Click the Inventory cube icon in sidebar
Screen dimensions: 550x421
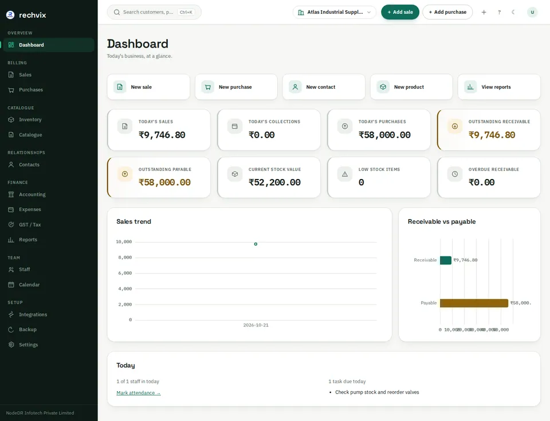(11, 120)
